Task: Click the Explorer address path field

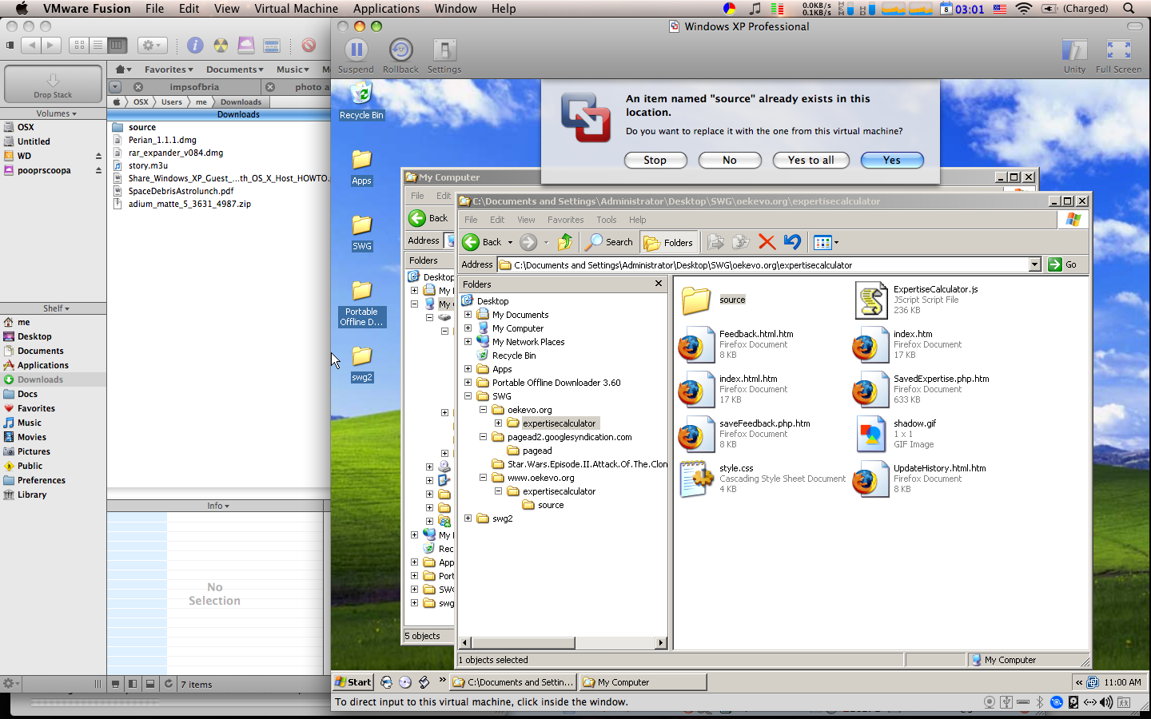Action: 763,264
